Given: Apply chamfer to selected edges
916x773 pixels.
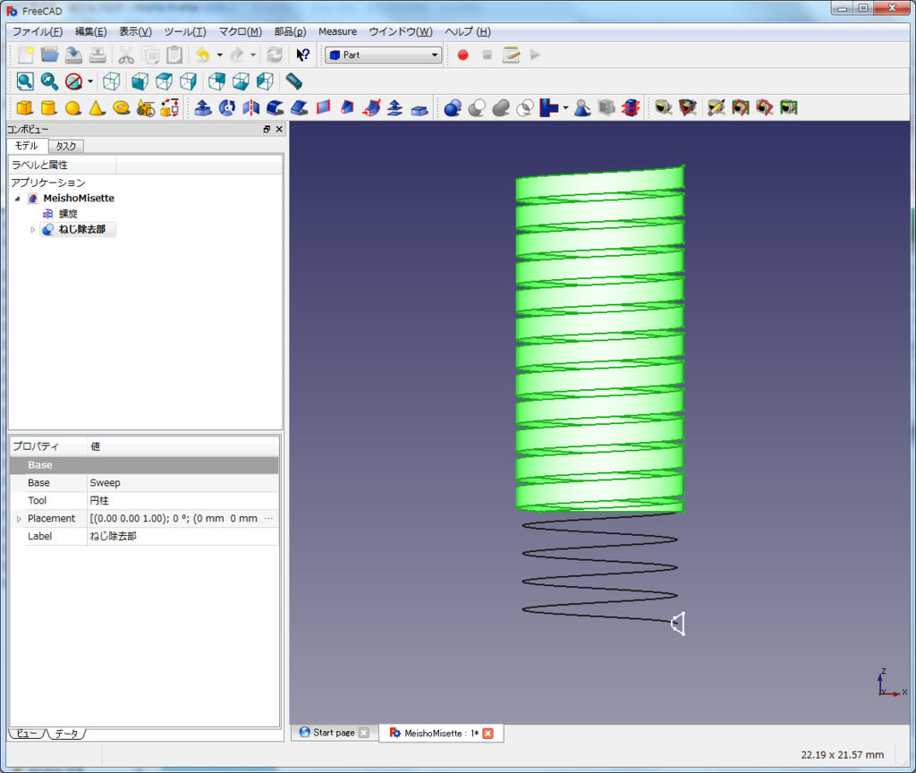Looking at the screenshot, I should tap(299, 107).
